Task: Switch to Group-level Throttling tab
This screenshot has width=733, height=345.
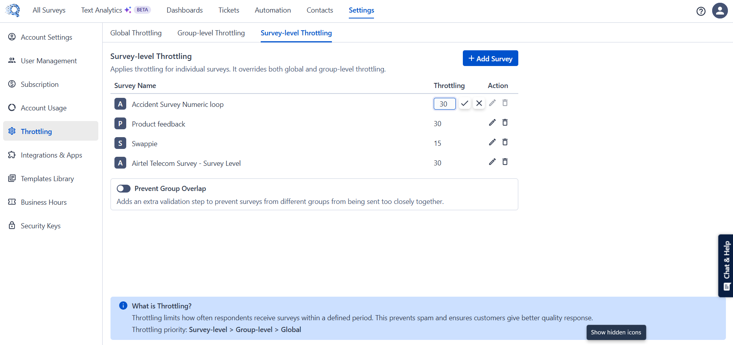Action: (211, 33)
